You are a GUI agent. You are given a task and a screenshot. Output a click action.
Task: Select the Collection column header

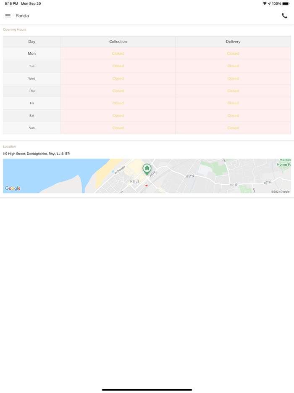coord(118,42)
